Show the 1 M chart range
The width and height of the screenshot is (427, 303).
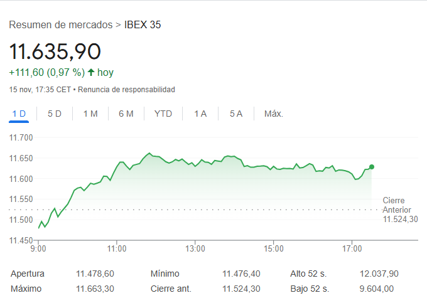[x=90, y=114]
